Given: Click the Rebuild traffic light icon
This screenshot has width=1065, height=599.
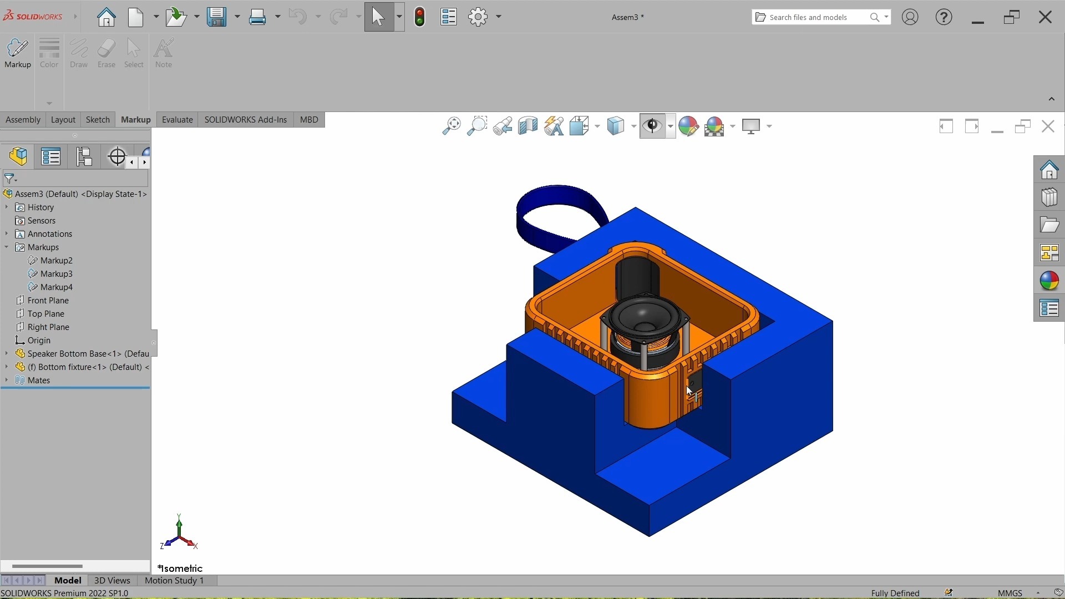Looking at the screenshot, I should (420, 17).
